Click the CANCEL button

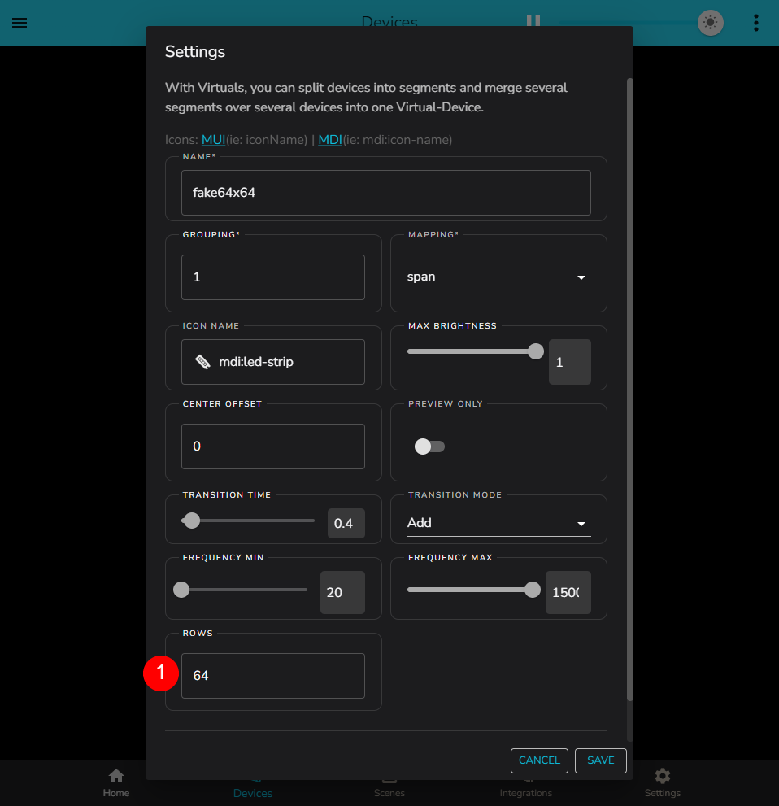[539, 760]
